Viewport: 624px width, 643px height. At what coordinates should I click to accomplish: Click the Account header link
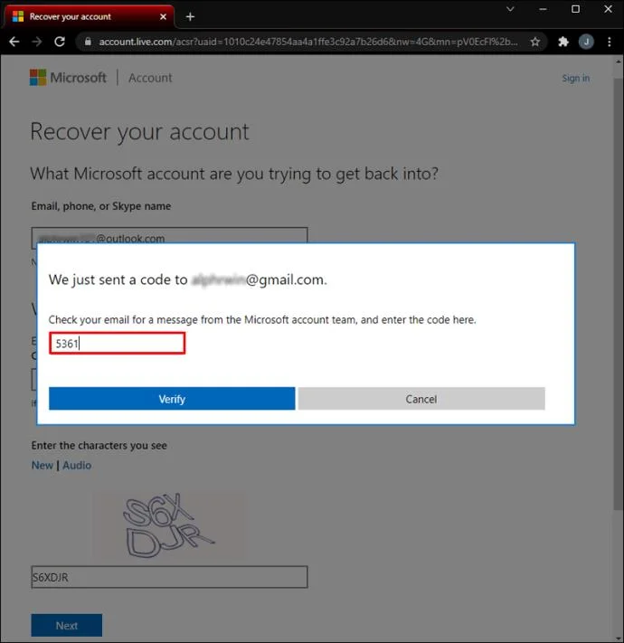coord(150,78)
